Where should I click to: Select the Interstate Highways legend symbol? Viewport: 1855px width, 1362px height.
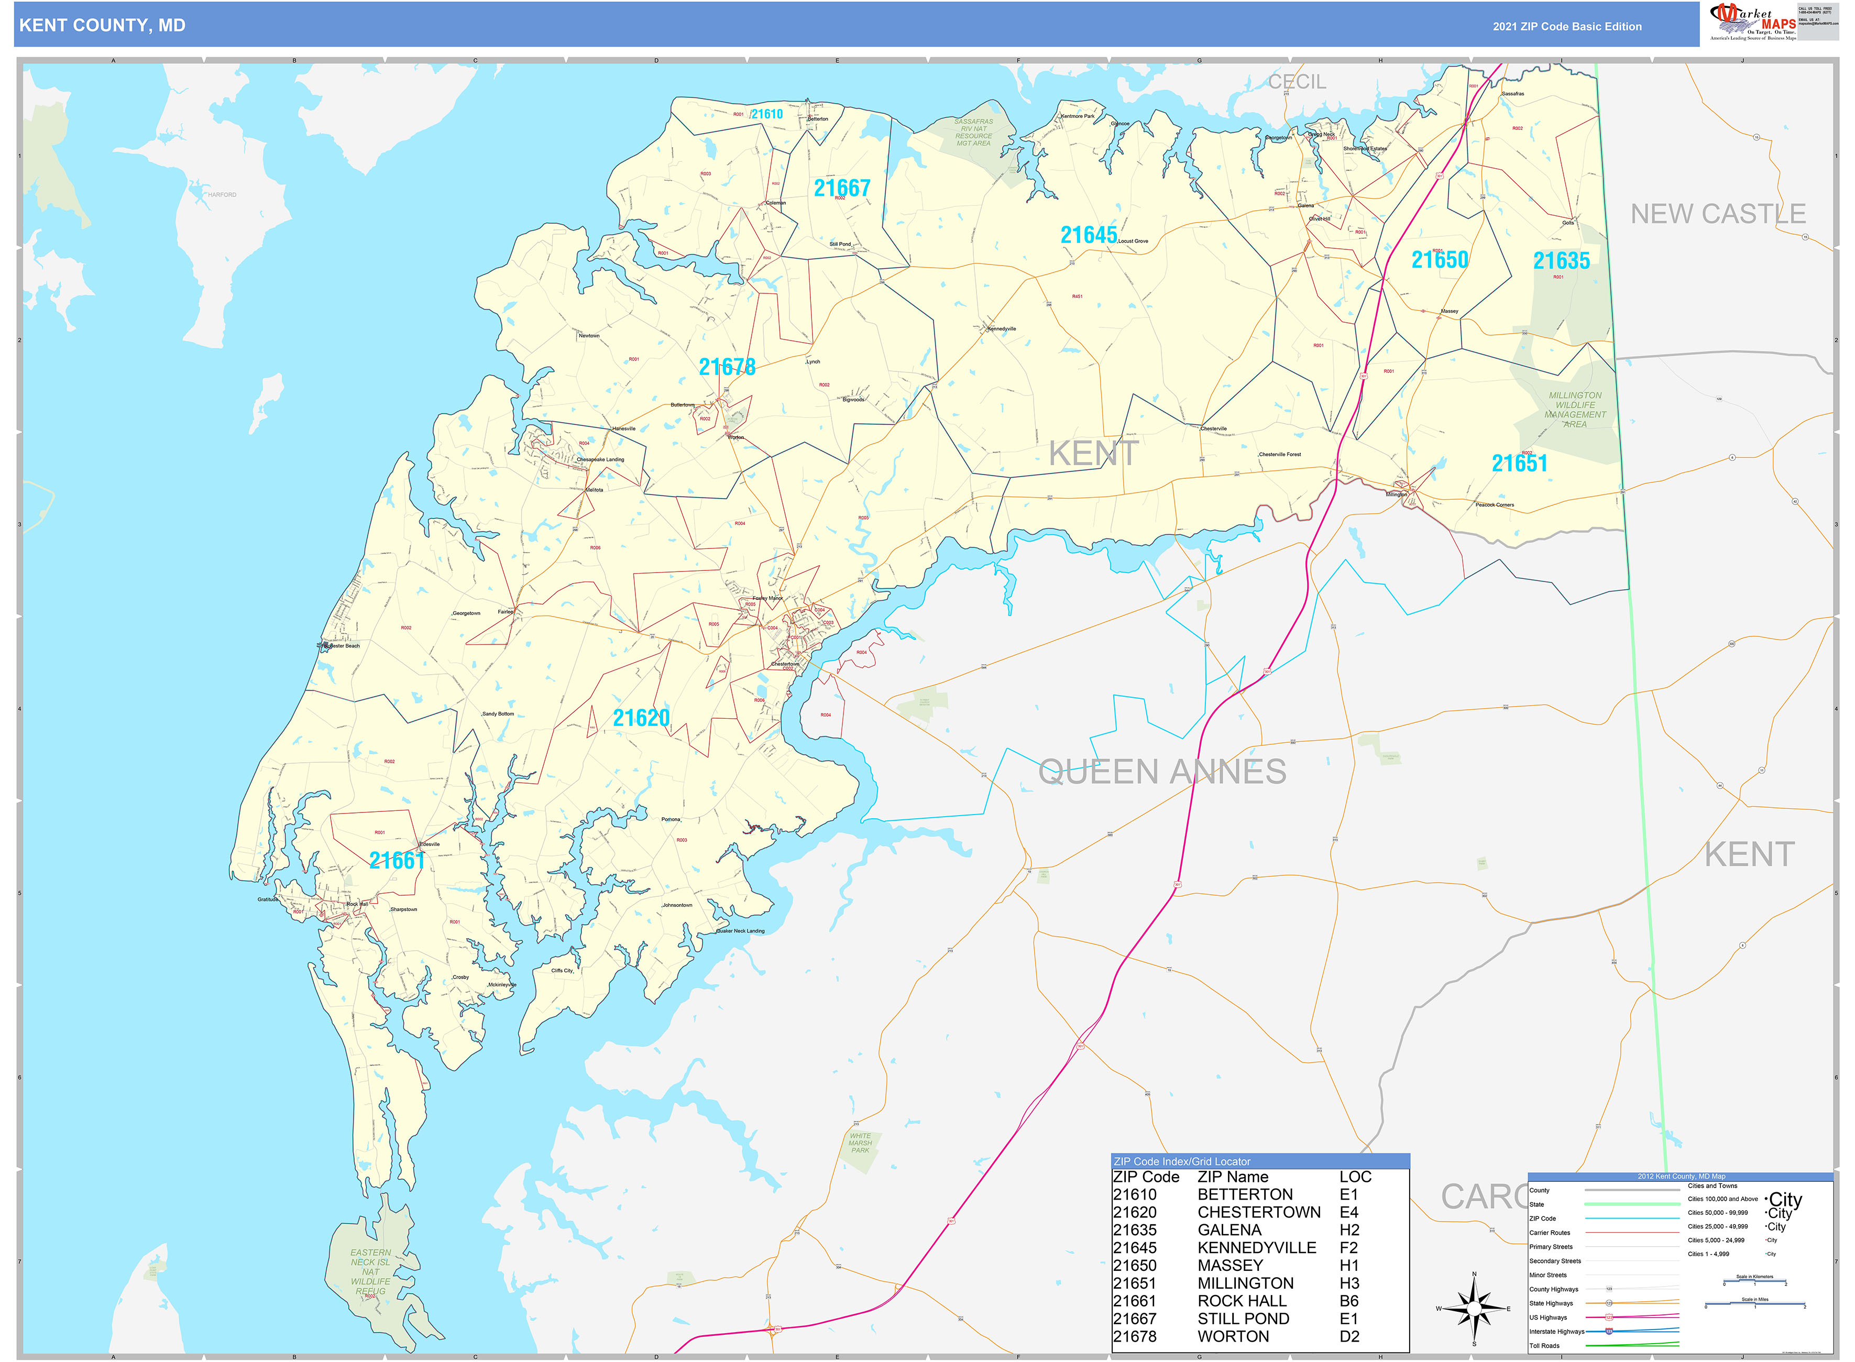pyautogui.click(x=1609, y=1332)
